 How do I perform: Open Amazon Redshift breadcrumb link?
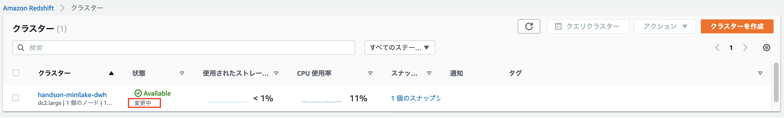[x=28, y=8]
